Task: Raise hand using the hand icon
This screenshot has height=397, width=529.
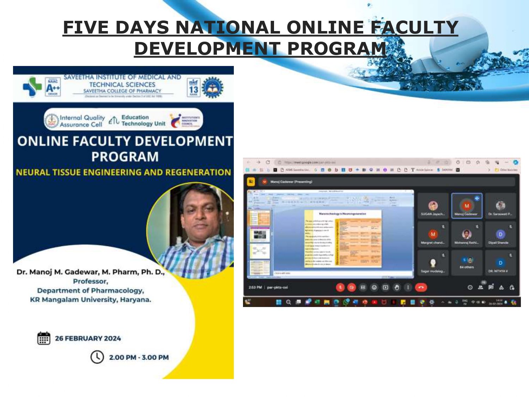Action: point(397,288)
